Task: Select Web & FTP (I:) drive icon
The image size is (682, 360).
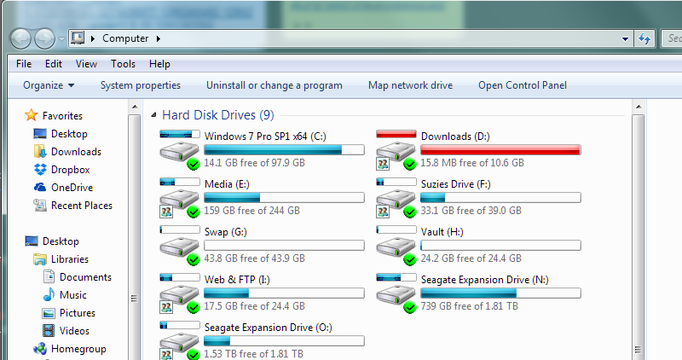Action: tap(179, 293)
